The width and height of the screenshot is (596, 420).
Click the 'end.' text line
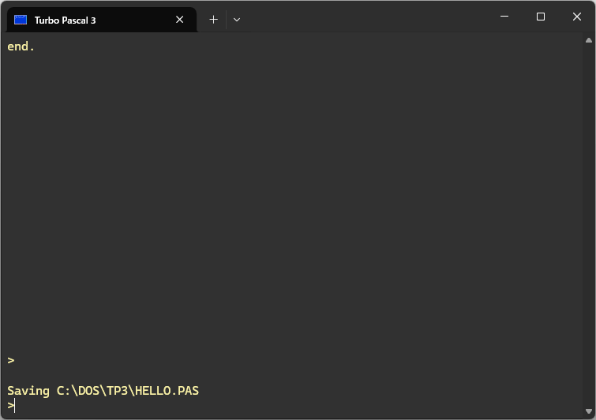pyautogui.click(x=21, y=46)
